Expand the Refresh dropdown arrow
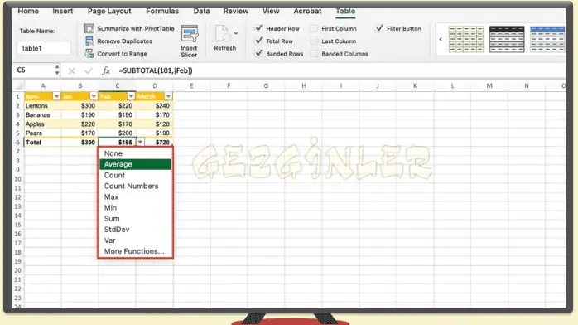 pyautogui.click(x=236, y=33)
